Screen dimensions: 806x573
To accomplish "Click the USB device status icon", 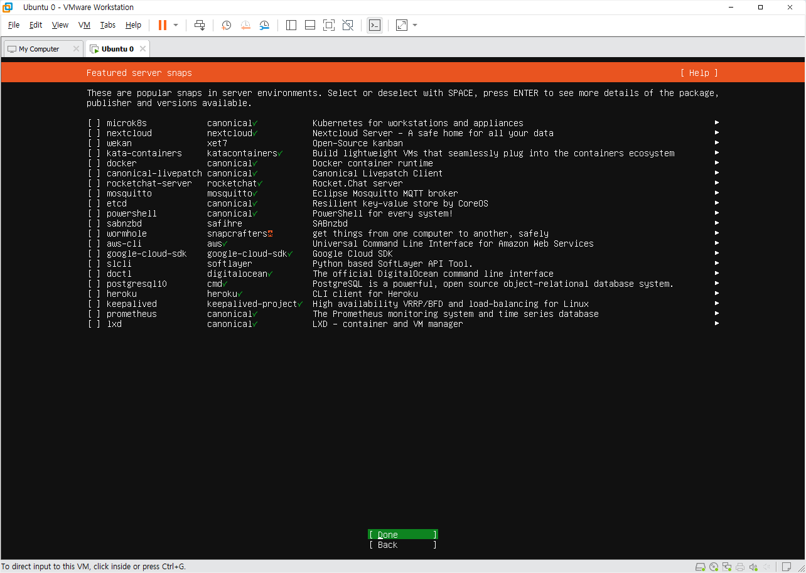I will [766, 567].
